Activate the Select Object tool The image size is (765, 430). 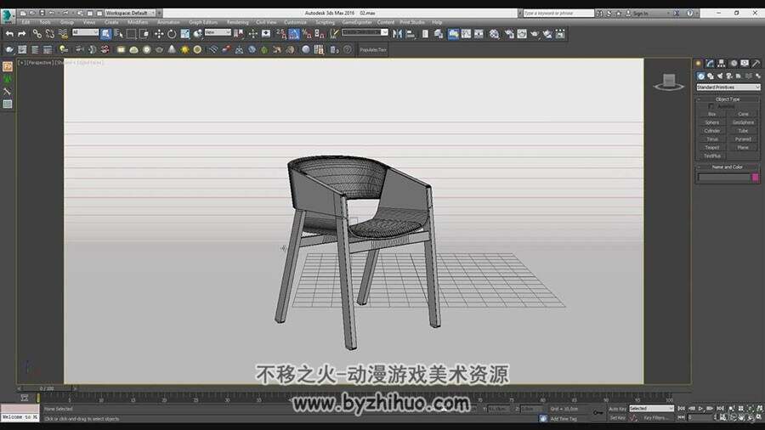pos(106,34)
